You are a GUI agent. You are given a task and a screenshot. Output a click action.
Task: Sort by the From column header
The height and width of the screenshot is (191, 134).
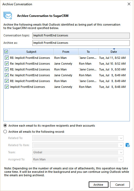(x=66, y=52)
